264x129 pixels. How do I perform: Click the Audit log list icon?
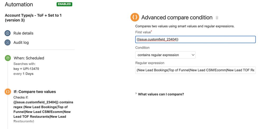(7, 43)
